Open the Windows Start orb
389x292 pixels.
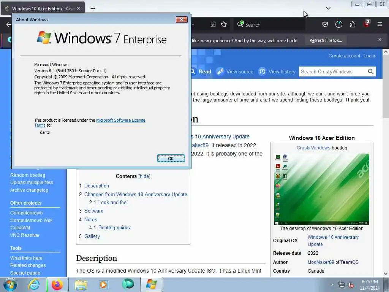[x=10, y=284]
